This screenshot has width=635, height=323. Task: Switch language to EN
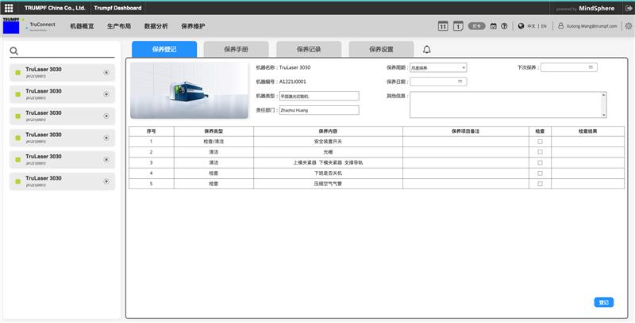[x=544, y=26]
